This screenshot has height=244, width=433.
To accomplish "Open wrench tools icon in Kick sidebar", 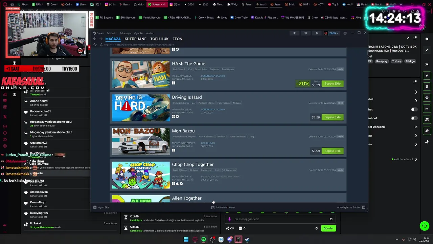I will [x=427, y=131].
